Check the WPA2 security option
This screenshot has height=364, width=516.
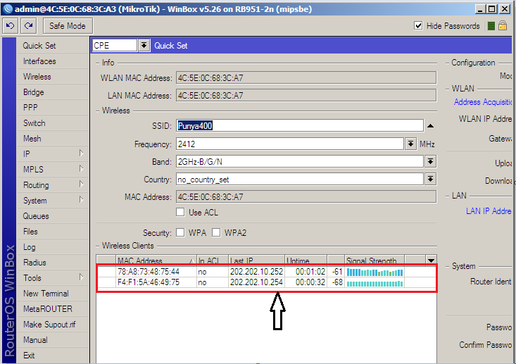[x=216, y=232]
